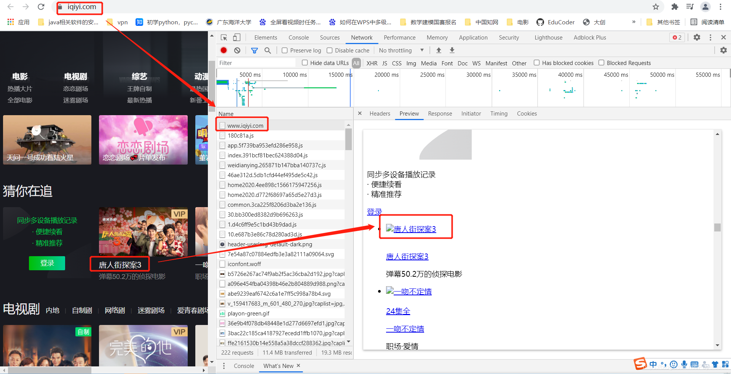Export HAR file with download arrow
This screenshot has width=731, height=374.
coord(452,50)
